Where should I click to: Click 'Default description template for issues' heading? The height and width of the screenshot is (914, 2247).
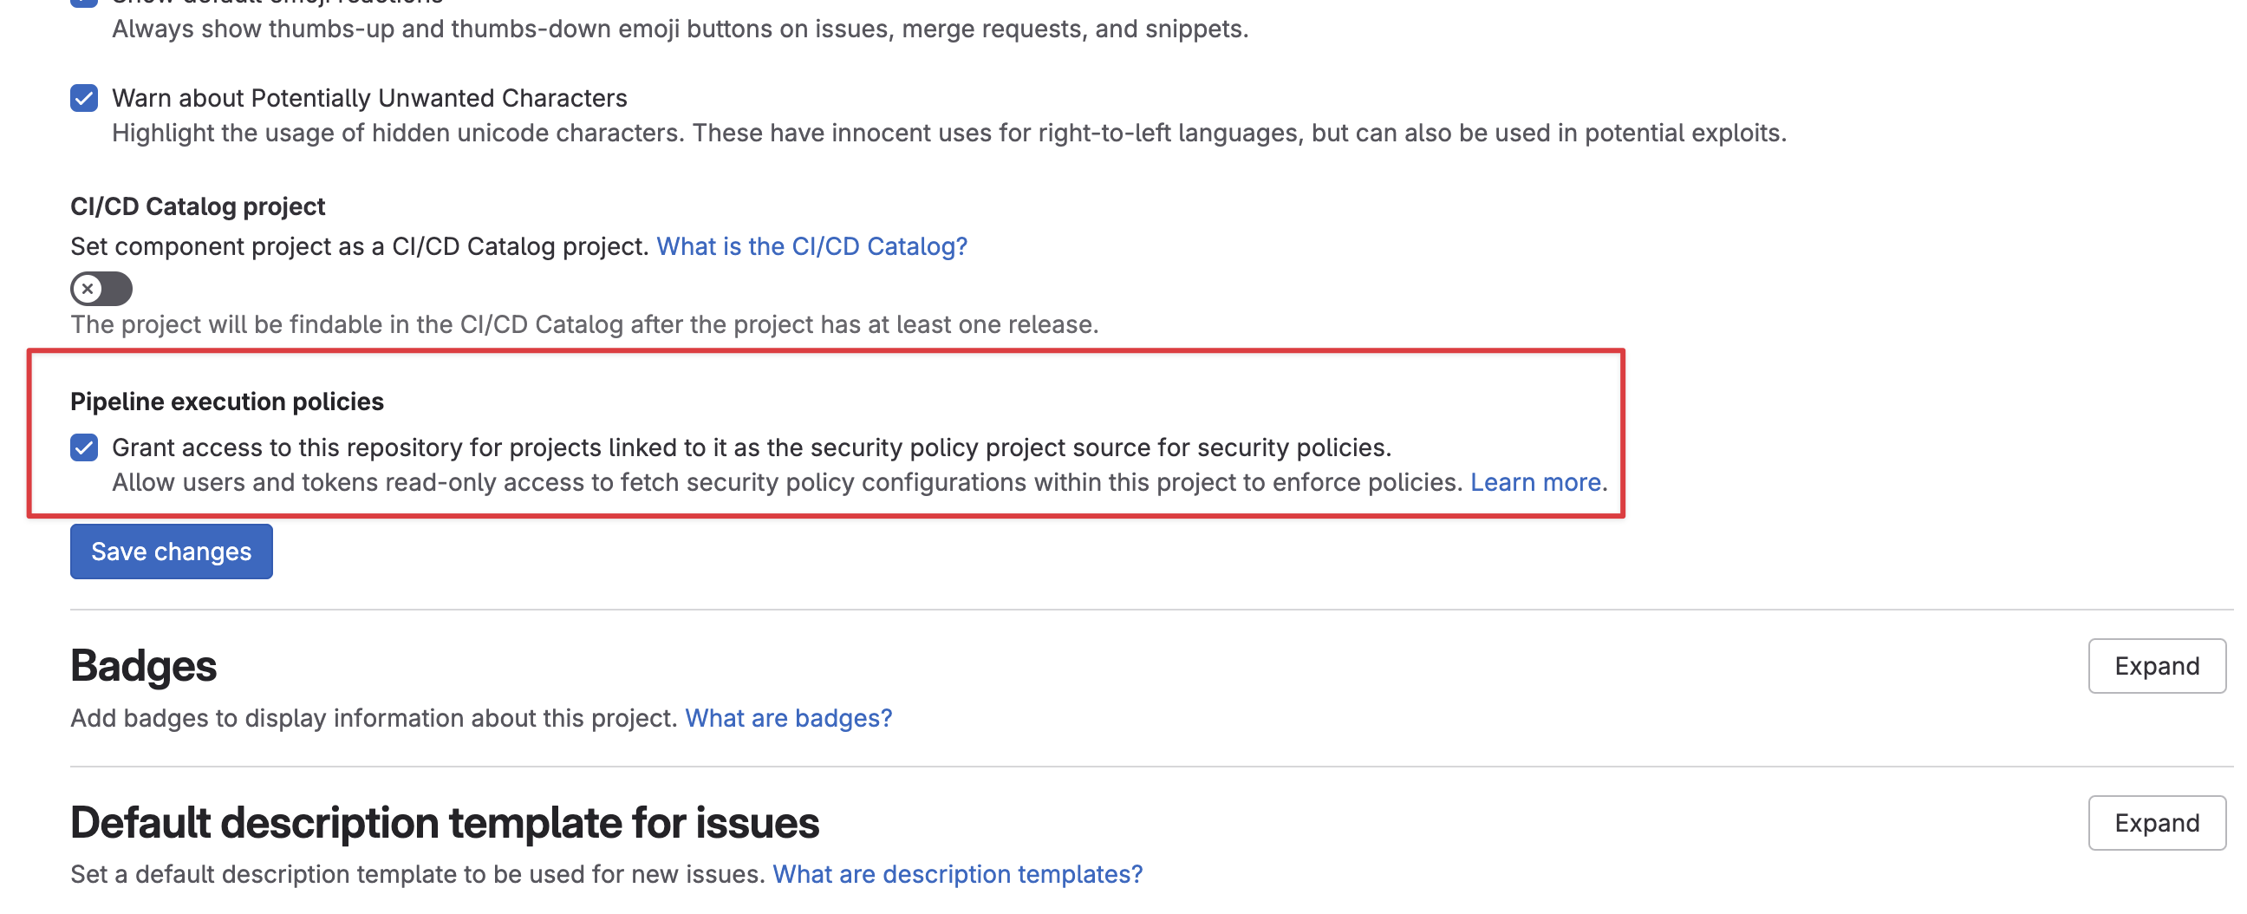pyautogui.click(x=444, y=823)
